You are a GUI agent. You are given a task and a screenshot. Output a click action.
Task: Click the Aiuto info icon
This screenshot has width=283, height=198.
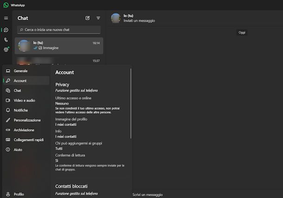(x=8, y=150)
